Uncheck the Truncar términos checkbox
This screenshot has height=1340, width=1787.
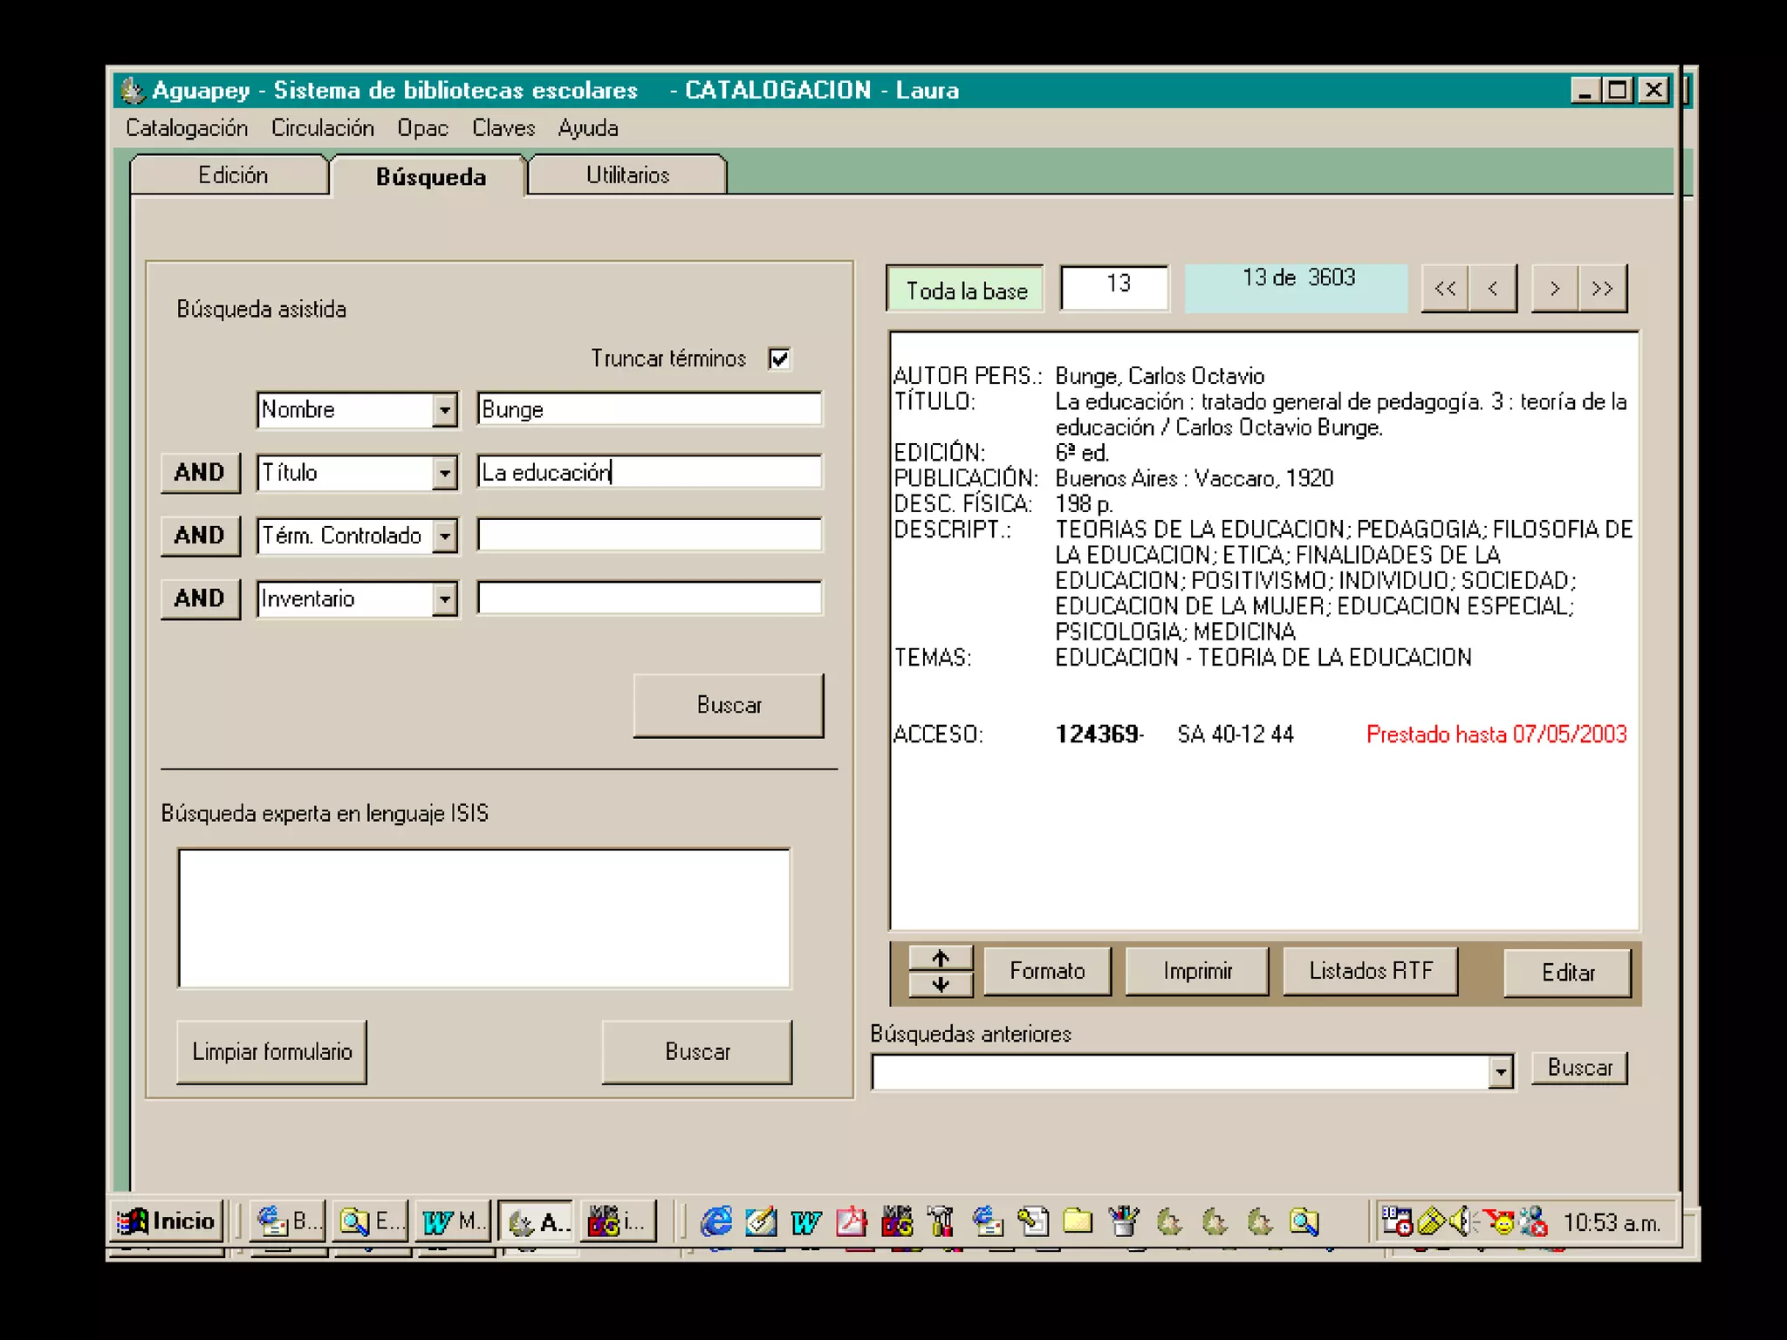779,359
